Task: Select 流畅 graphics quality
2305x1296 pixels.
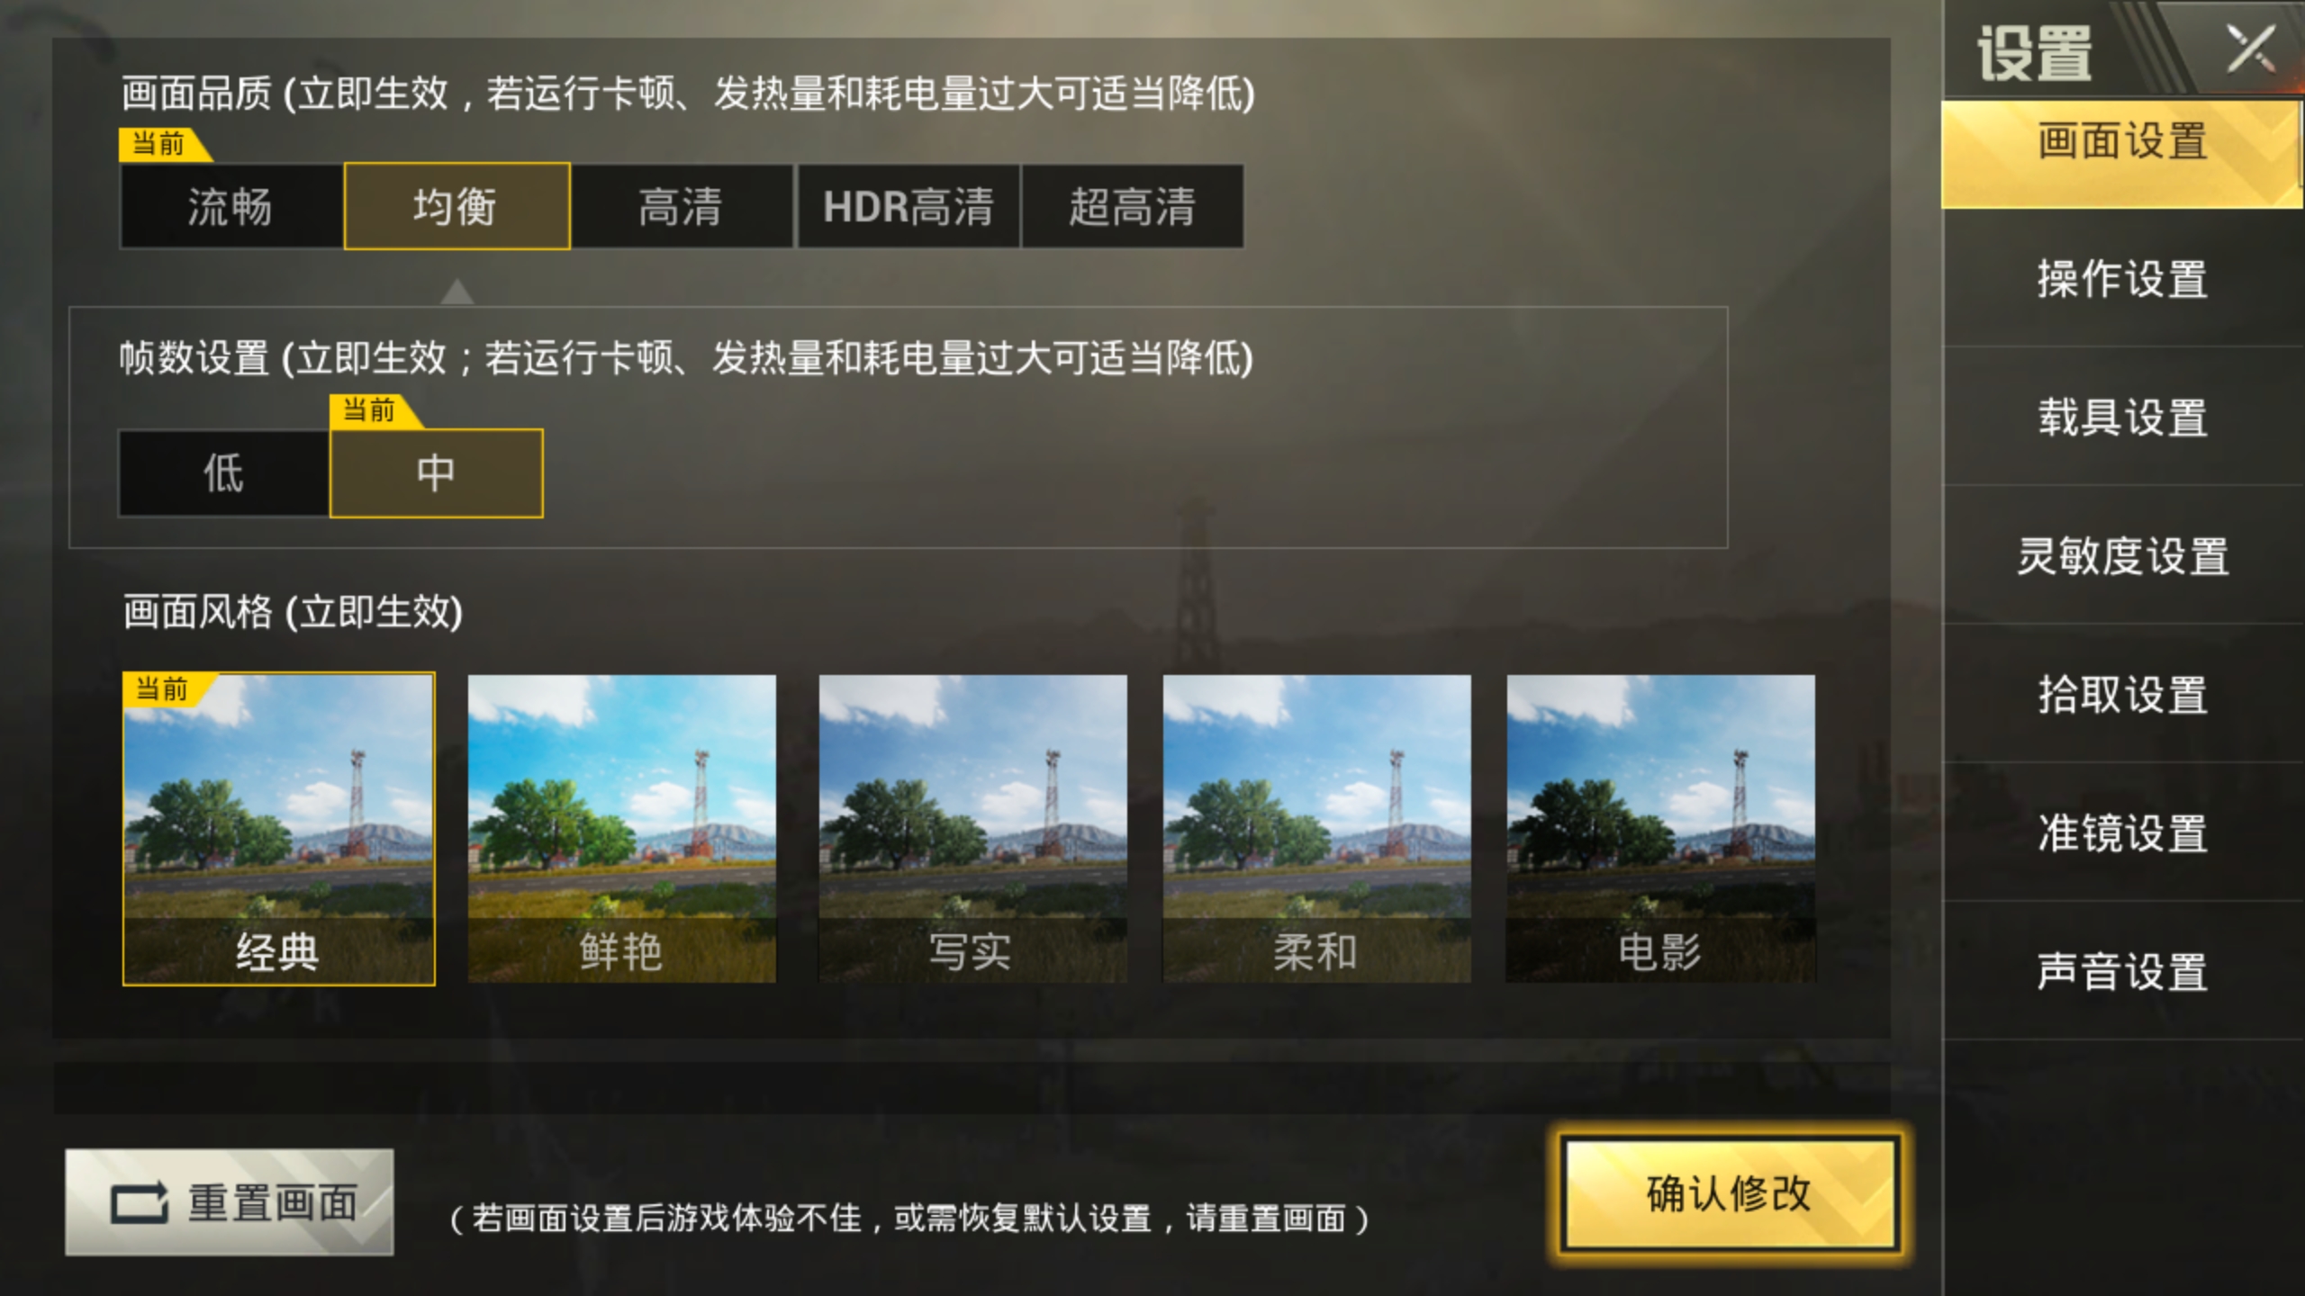Action: tap(230, 206)
